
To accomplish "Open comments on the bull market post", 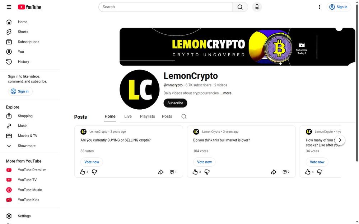I will tap(286, 172).
